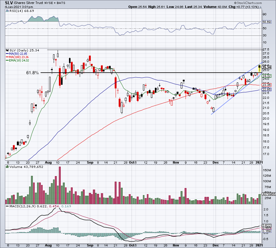
Task: Click the Last 25.34 value in header
Action: [194, 7]
